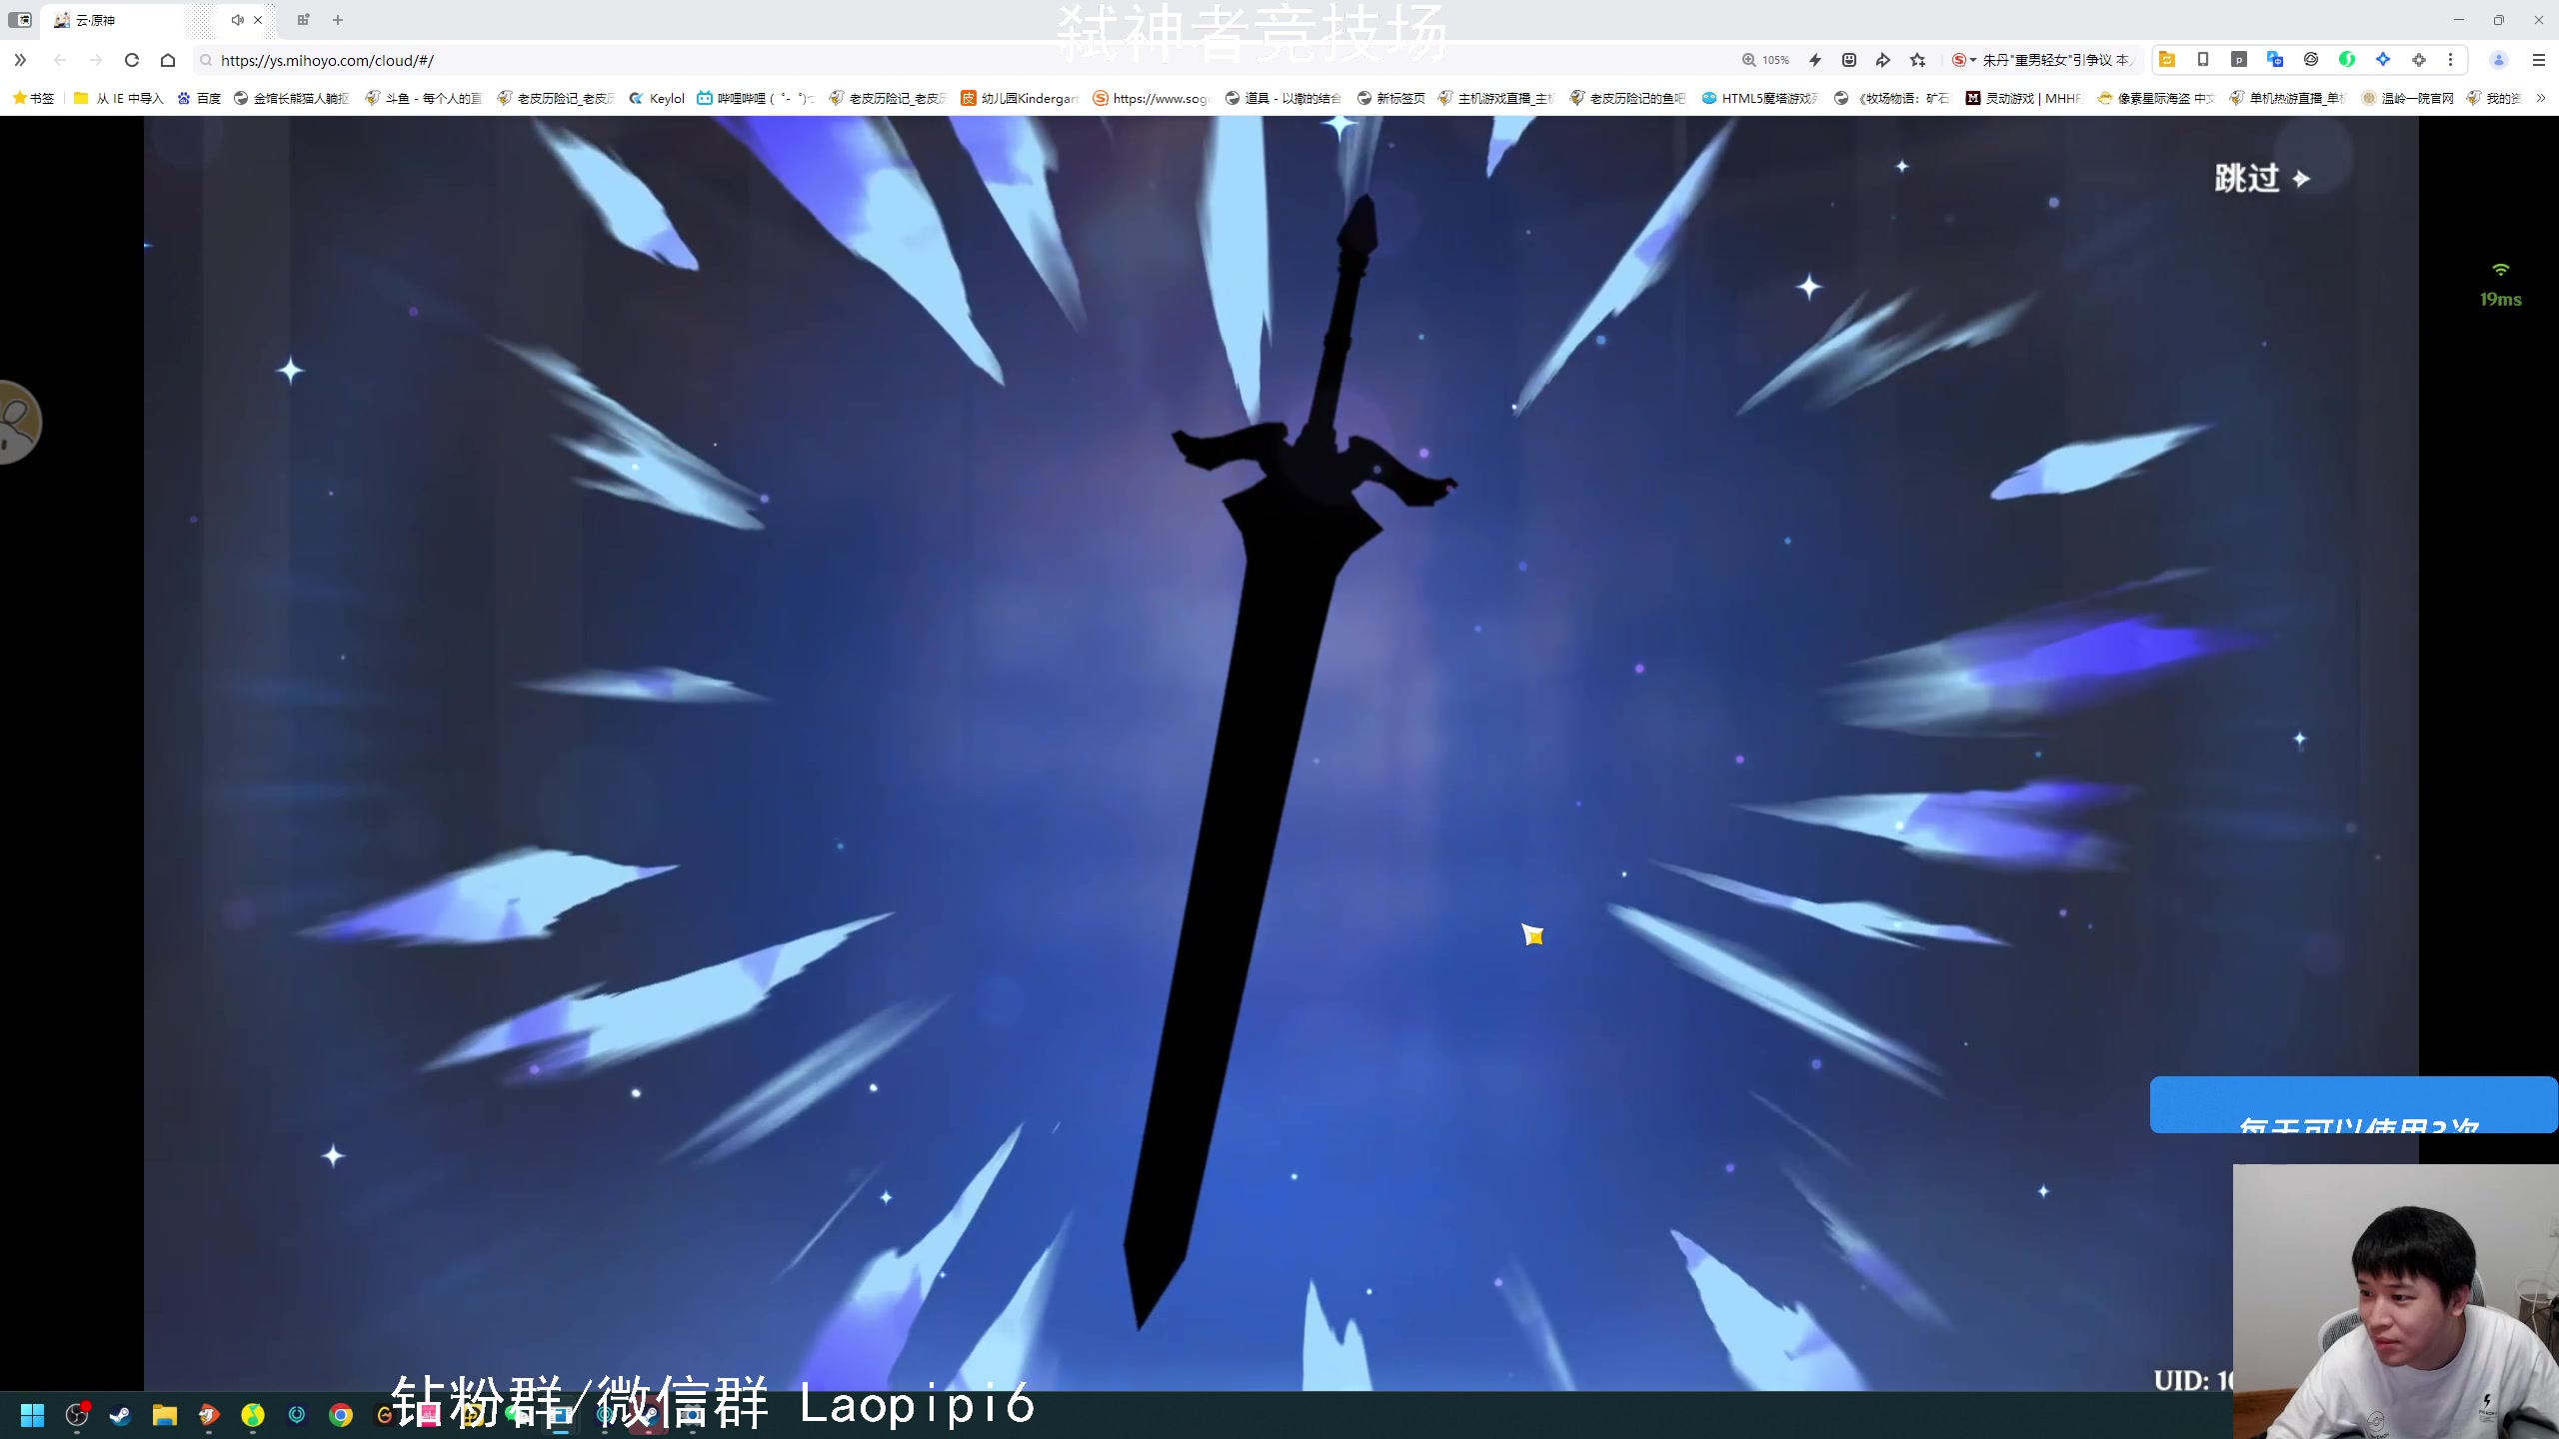Open the Keylol bookmark
2559x1439 pixels.
point(657,98)
